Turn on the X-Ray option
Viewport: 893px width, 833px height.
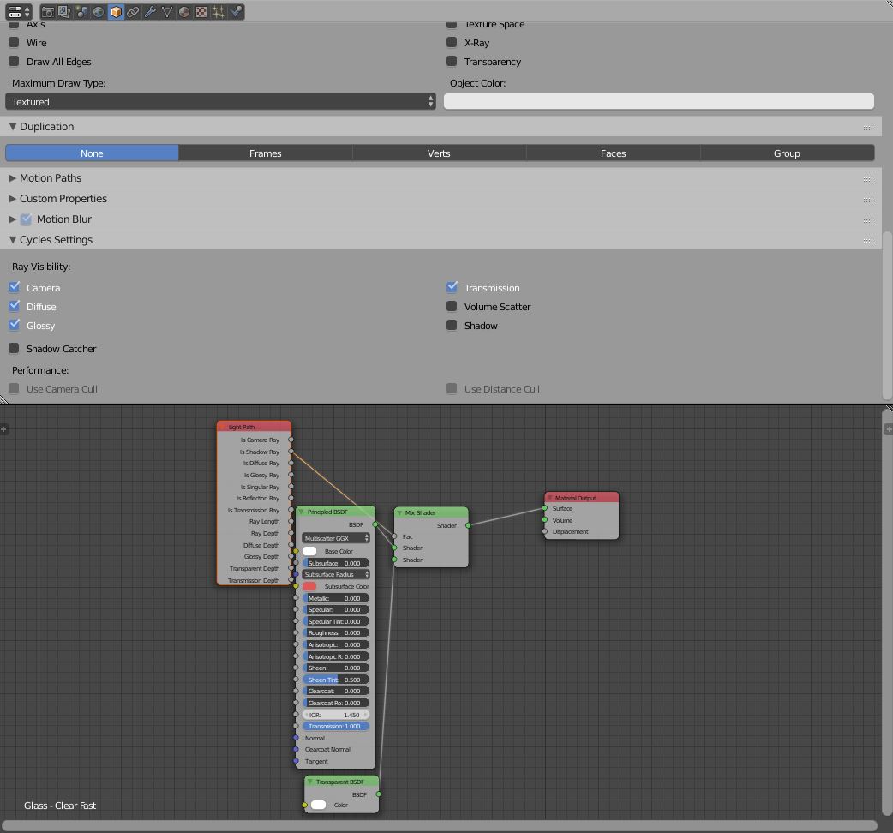click(452, 42)
